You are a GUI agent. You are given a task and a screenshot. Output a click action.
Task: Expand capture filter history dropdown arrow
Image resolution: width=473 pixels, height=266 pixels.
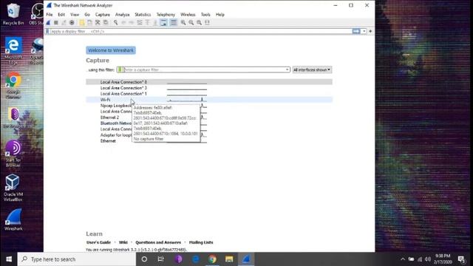coord(287,69)
